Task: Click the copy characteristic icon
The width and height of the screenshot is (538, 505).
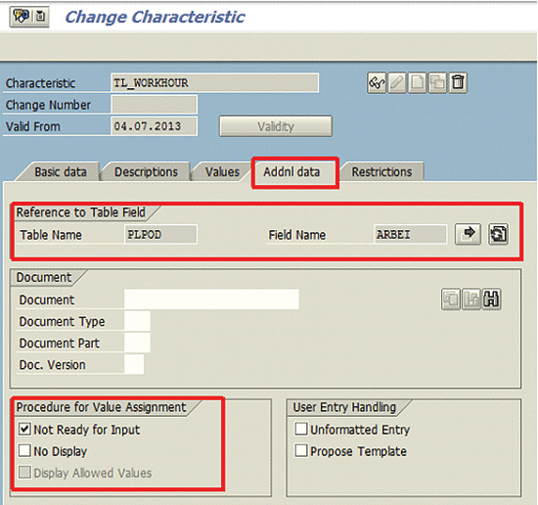Action: [x=437, y=83]
